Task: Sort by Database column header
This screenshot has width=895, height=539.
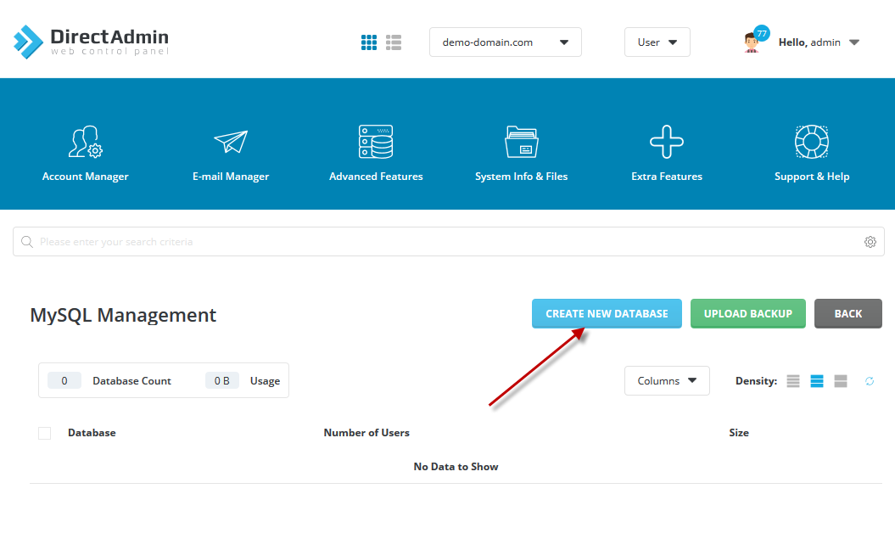Action: [x=92, y=433]
